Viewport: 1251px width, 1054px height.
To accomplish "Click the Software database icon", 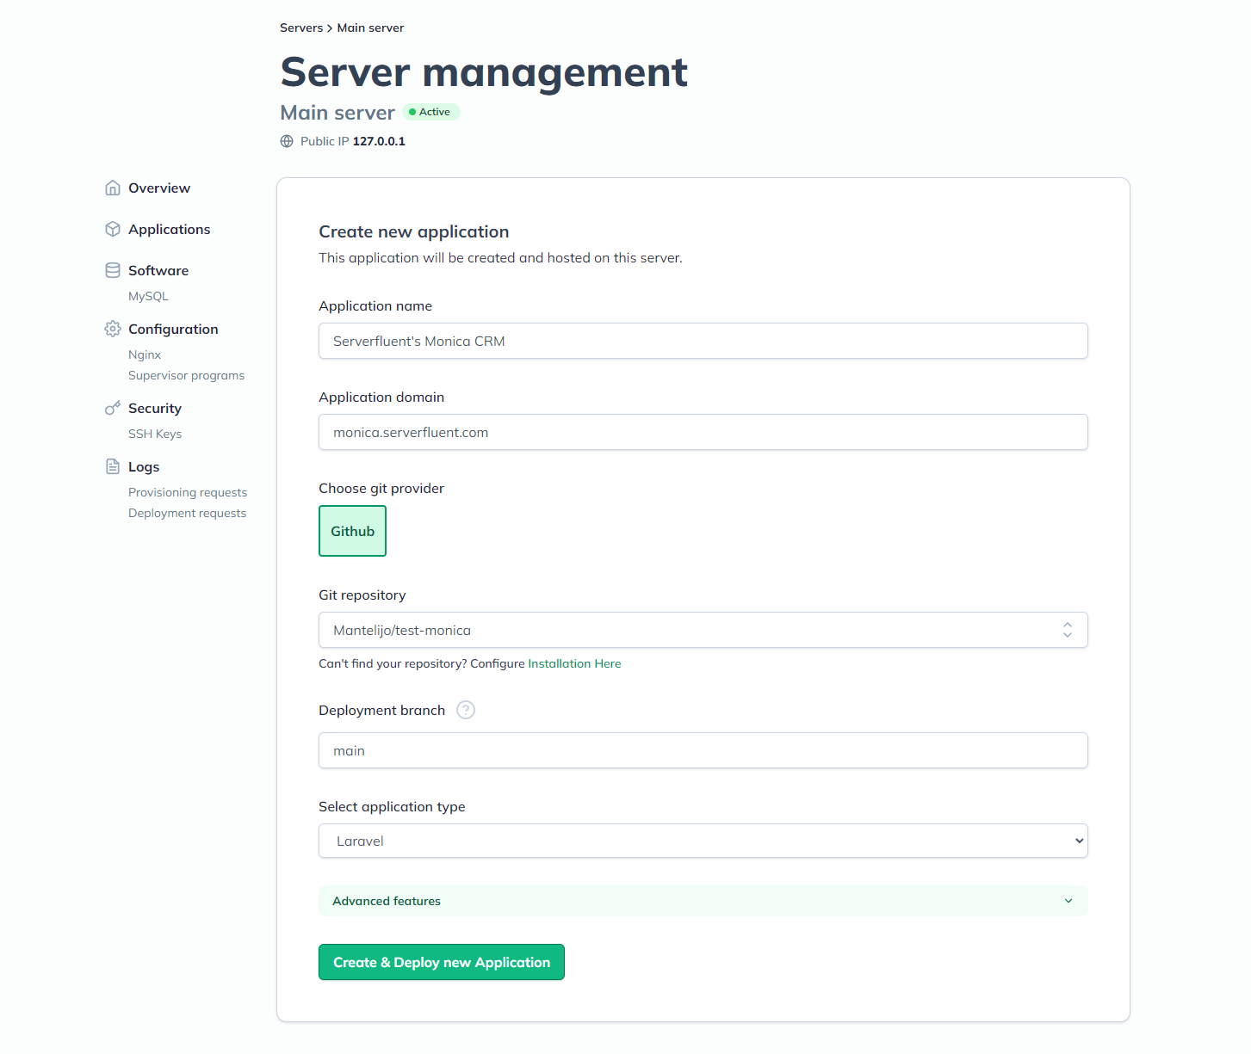I will 113,270.
